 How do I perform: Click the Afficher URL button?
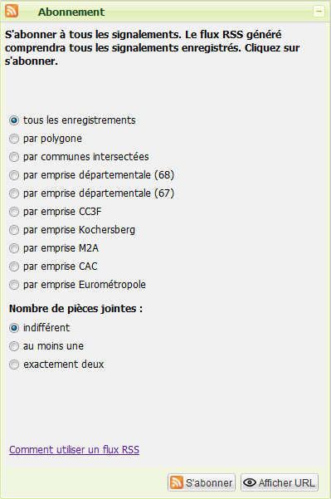pyautogui.click(x=280, y=482)
